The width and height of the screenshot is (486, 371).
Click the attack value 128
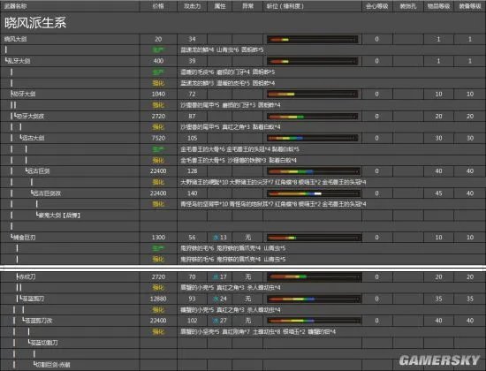tap(192, 171)
